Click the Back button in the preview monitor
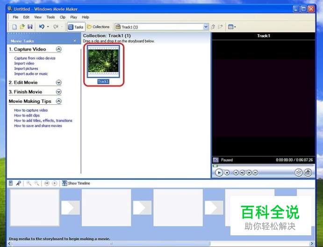 click(236, 173)
